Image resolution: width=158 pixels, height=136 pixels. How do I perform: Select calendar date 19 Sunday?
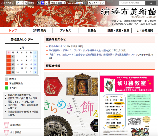pyautogui.click(x=9, y=68)
